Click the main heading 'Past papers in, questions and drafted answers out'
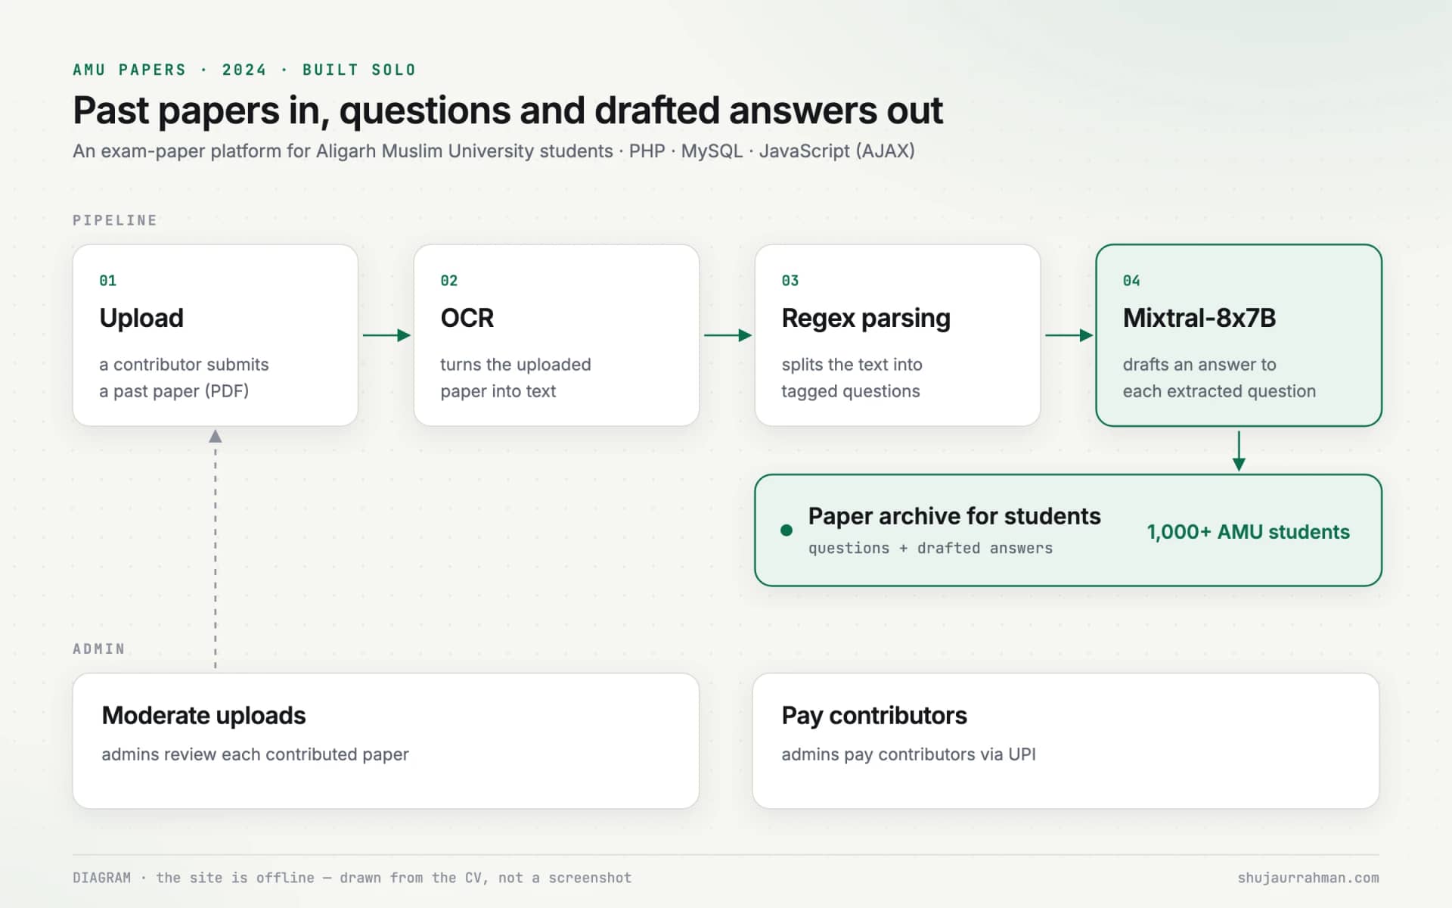The height and width of the screenshot is (908, 1452). tap(507, 110)
